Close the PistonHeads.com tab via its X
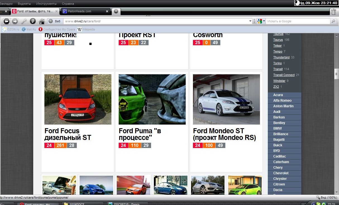The width and height of the screenshot is (339, 205). coord(107,11)
